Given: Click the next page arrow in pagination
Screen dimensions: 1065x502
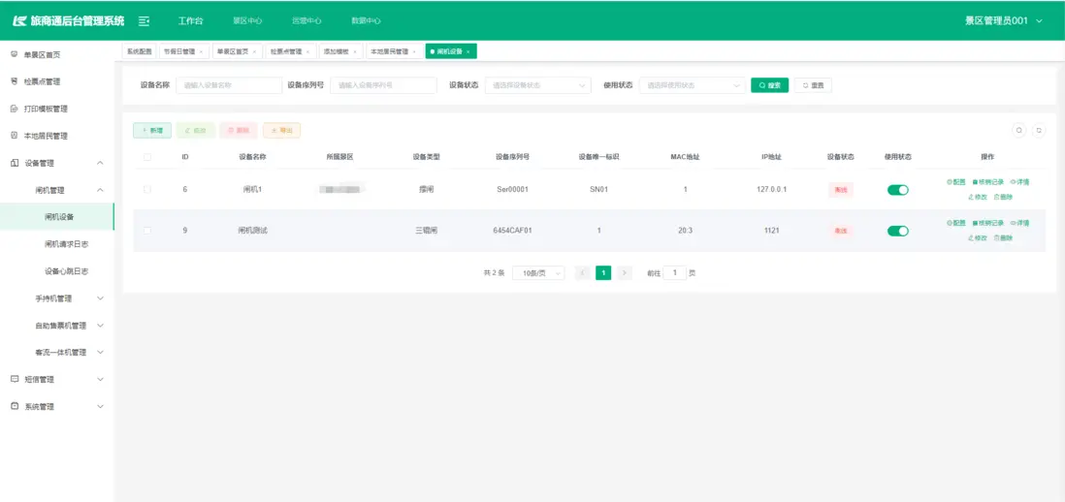Looking at the screenshot, I should [625, 272].
